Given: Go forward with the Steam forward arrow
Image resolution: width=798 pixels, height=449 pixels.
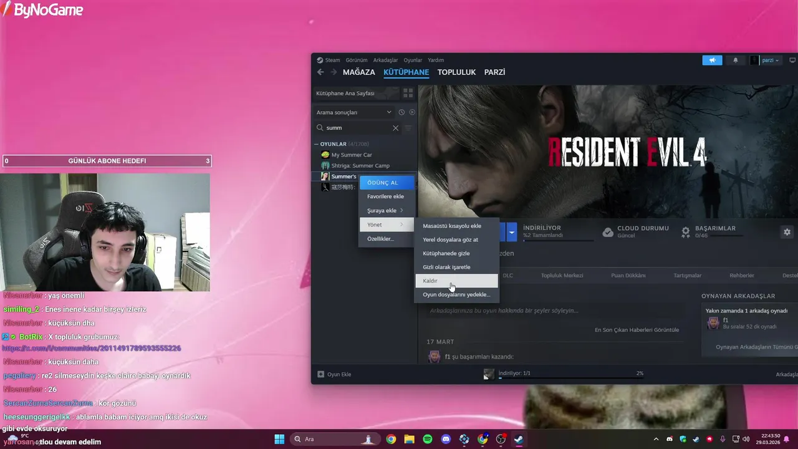Looking at the screenshot, I should tap(334, 72).
